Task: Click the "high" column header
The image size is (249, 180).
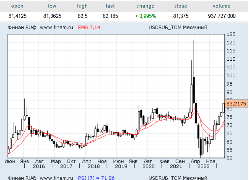Action: [x=82, y=6]
